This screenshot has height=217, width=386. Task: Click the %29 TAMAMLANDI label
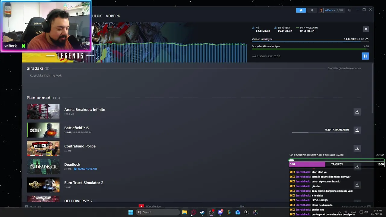coord(337,130)
